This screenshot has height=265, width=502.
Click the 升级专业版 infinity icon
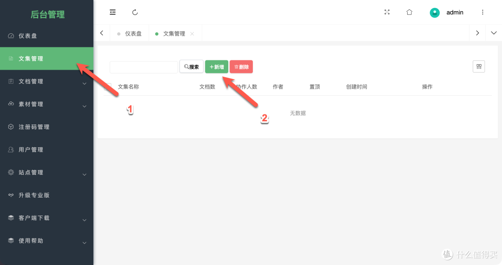[x=11, y=195]
